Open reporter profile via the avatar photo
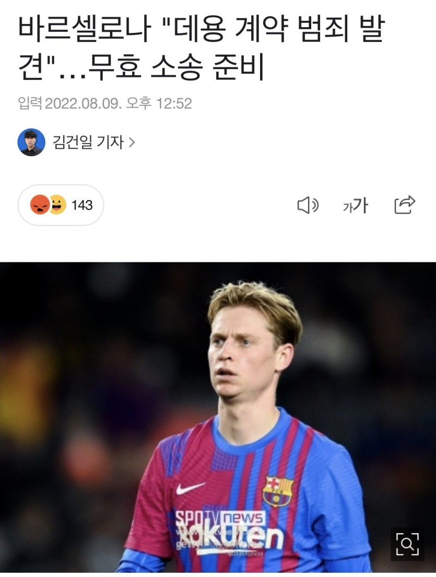 (31, 142)
